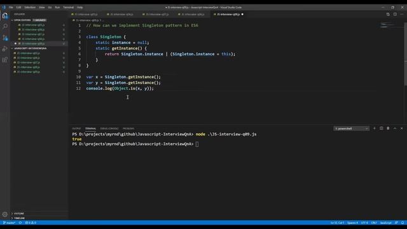Click the master branch indicator in status bar
This screenshot has height=229, width=407.
(x=9, y=223)
